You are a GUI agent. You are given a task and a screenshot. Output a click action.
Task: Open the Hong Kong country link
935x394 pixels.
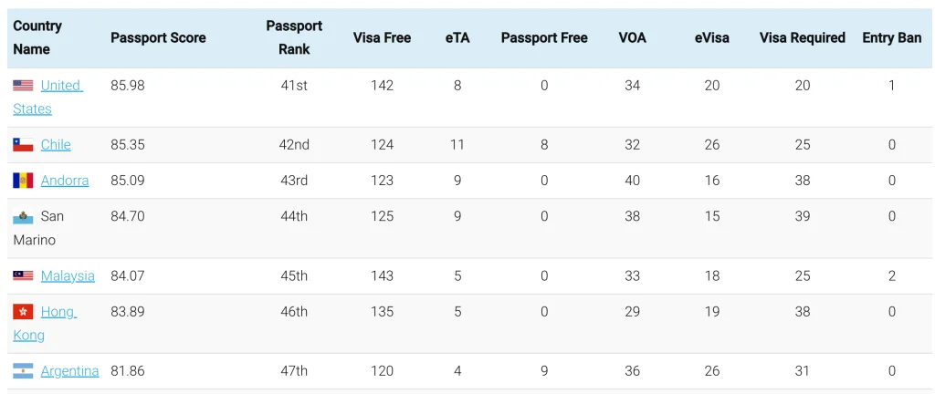(46, 323)
